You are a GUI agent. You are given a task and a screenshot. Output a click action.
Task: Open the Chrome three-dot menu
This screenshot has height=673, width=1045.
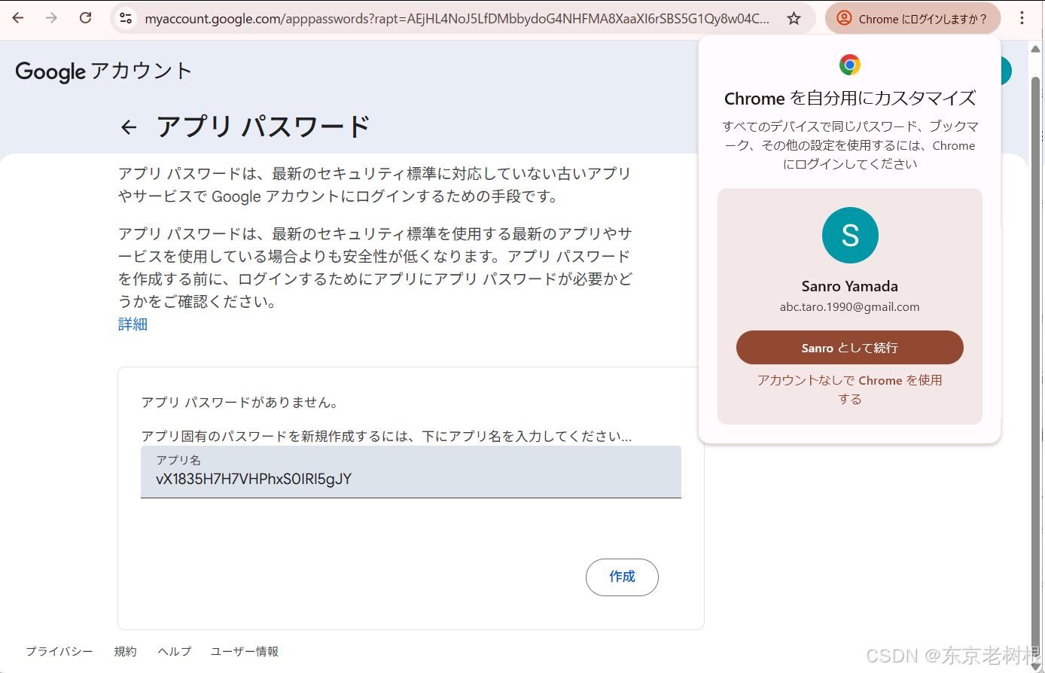[x=1022, y=18]
